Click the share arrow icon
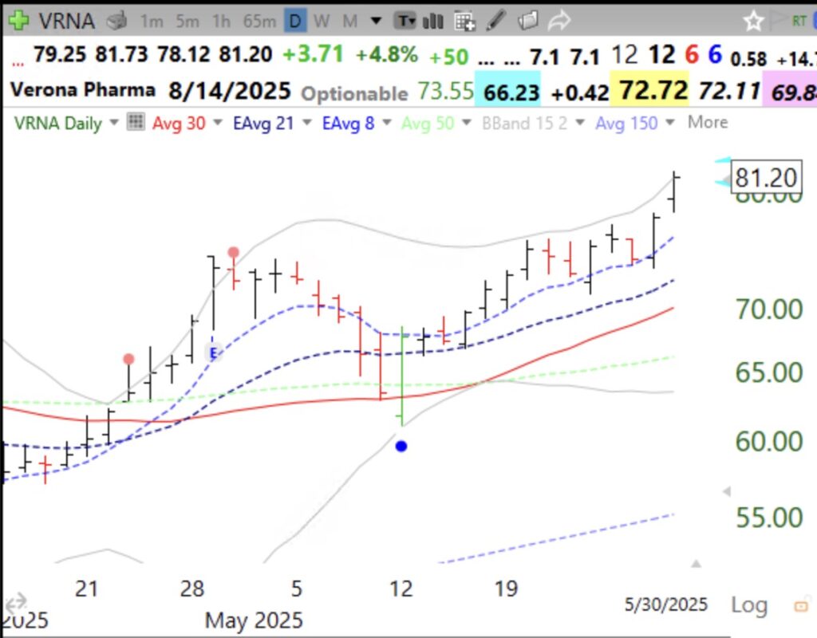This screenshot has height=638, width=817. click(x=559, y=21)
